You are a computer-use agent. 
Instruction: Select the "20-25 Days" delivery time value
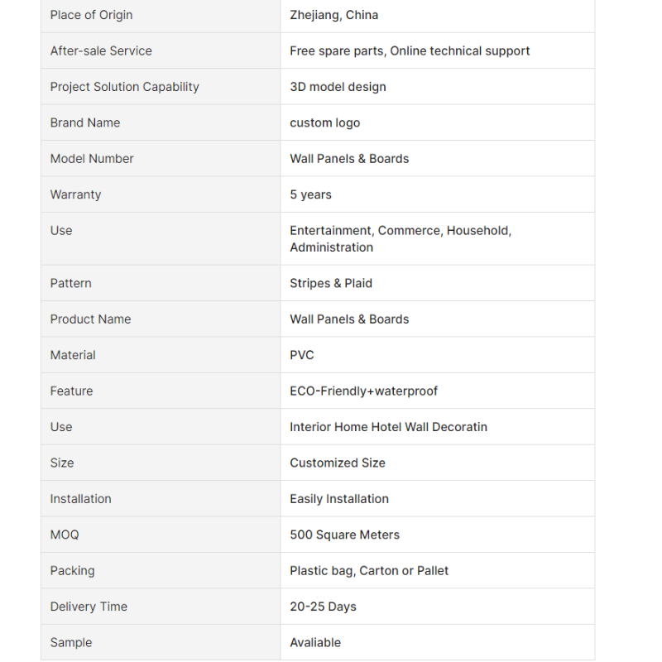click(x=323, y=607)
